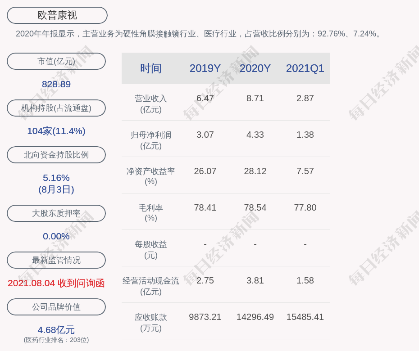Click the 归母净利润(亿元) row label
419x351 pixels.
click(151, 140)
